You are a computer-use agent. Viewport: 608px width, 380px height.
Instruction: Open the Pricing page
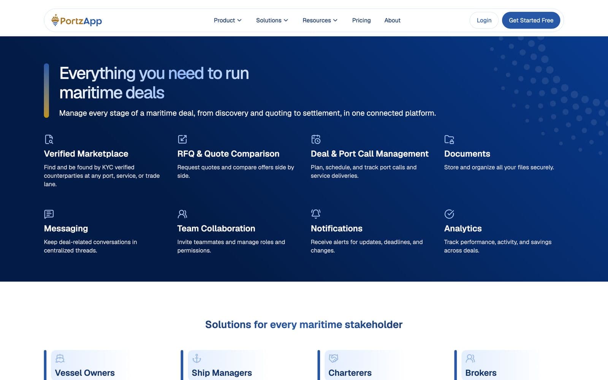[361, 21]
